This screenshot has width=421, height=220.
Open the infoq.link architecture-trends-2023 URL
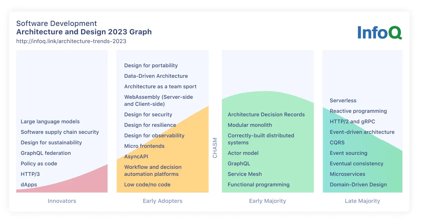click(71, 41)
